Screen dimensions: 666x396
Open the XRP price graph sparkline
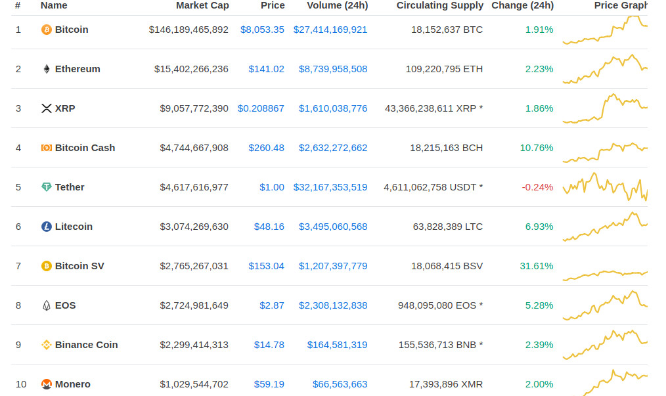pyautogui.click(x=605, y=108)
